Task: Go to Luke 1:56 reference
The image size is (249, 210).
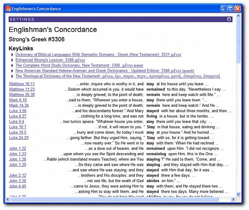Action: click(x=18, y=111)
